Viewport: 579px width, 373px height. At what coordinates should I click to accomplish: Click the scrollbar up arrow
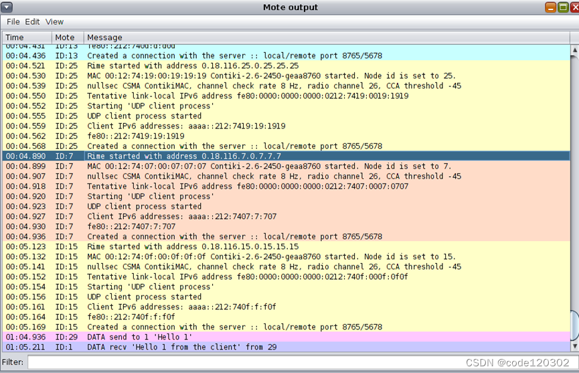[x=574, y=50]
